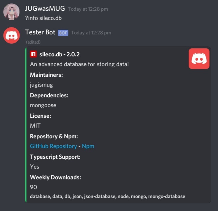Click the (edited) label under Tester Bot
Viewport: 218px width, 211px height.
click(33, 42)
